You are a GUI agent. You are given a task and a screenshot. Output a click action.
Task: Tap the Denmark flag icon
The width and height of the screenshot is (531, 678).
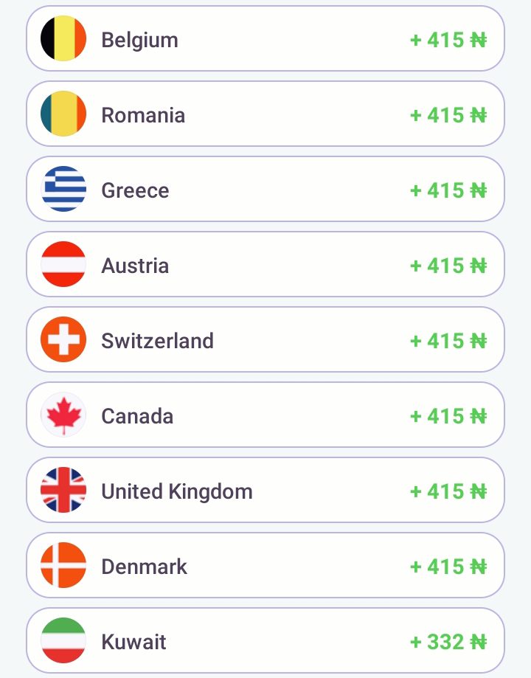63,566
